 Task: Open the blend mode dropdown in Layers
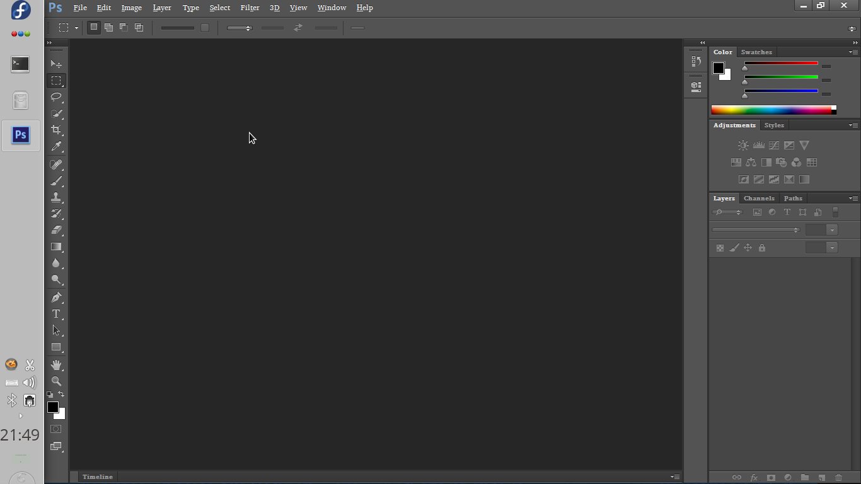[756, 230]
